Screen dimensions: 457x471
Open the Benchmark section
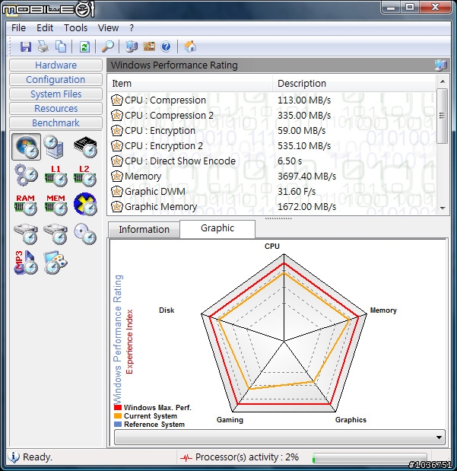[x=56, y=123]
